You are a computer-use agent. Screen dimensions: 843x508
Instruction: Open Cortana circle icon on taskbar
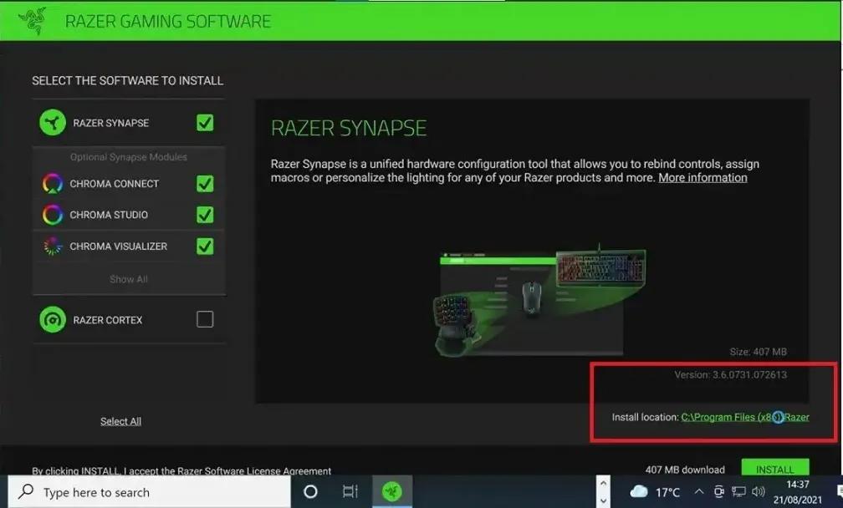pyautogui.click(x=310, y=491)
